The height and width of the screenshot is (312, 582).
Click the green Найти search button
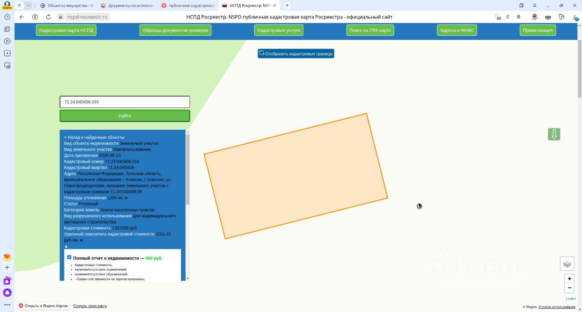point(125,116)
